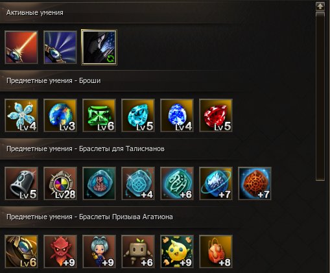Click the hooded figure auto-use skill
Screen dimensions: 330x273
pyautogui.click(x=99, y=47)
